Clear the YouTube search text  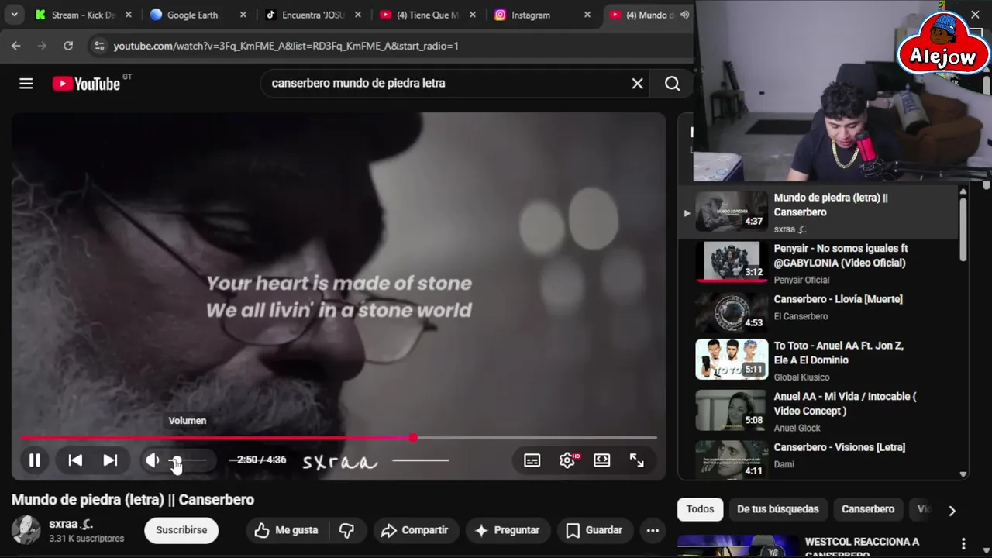click(638, 84)
